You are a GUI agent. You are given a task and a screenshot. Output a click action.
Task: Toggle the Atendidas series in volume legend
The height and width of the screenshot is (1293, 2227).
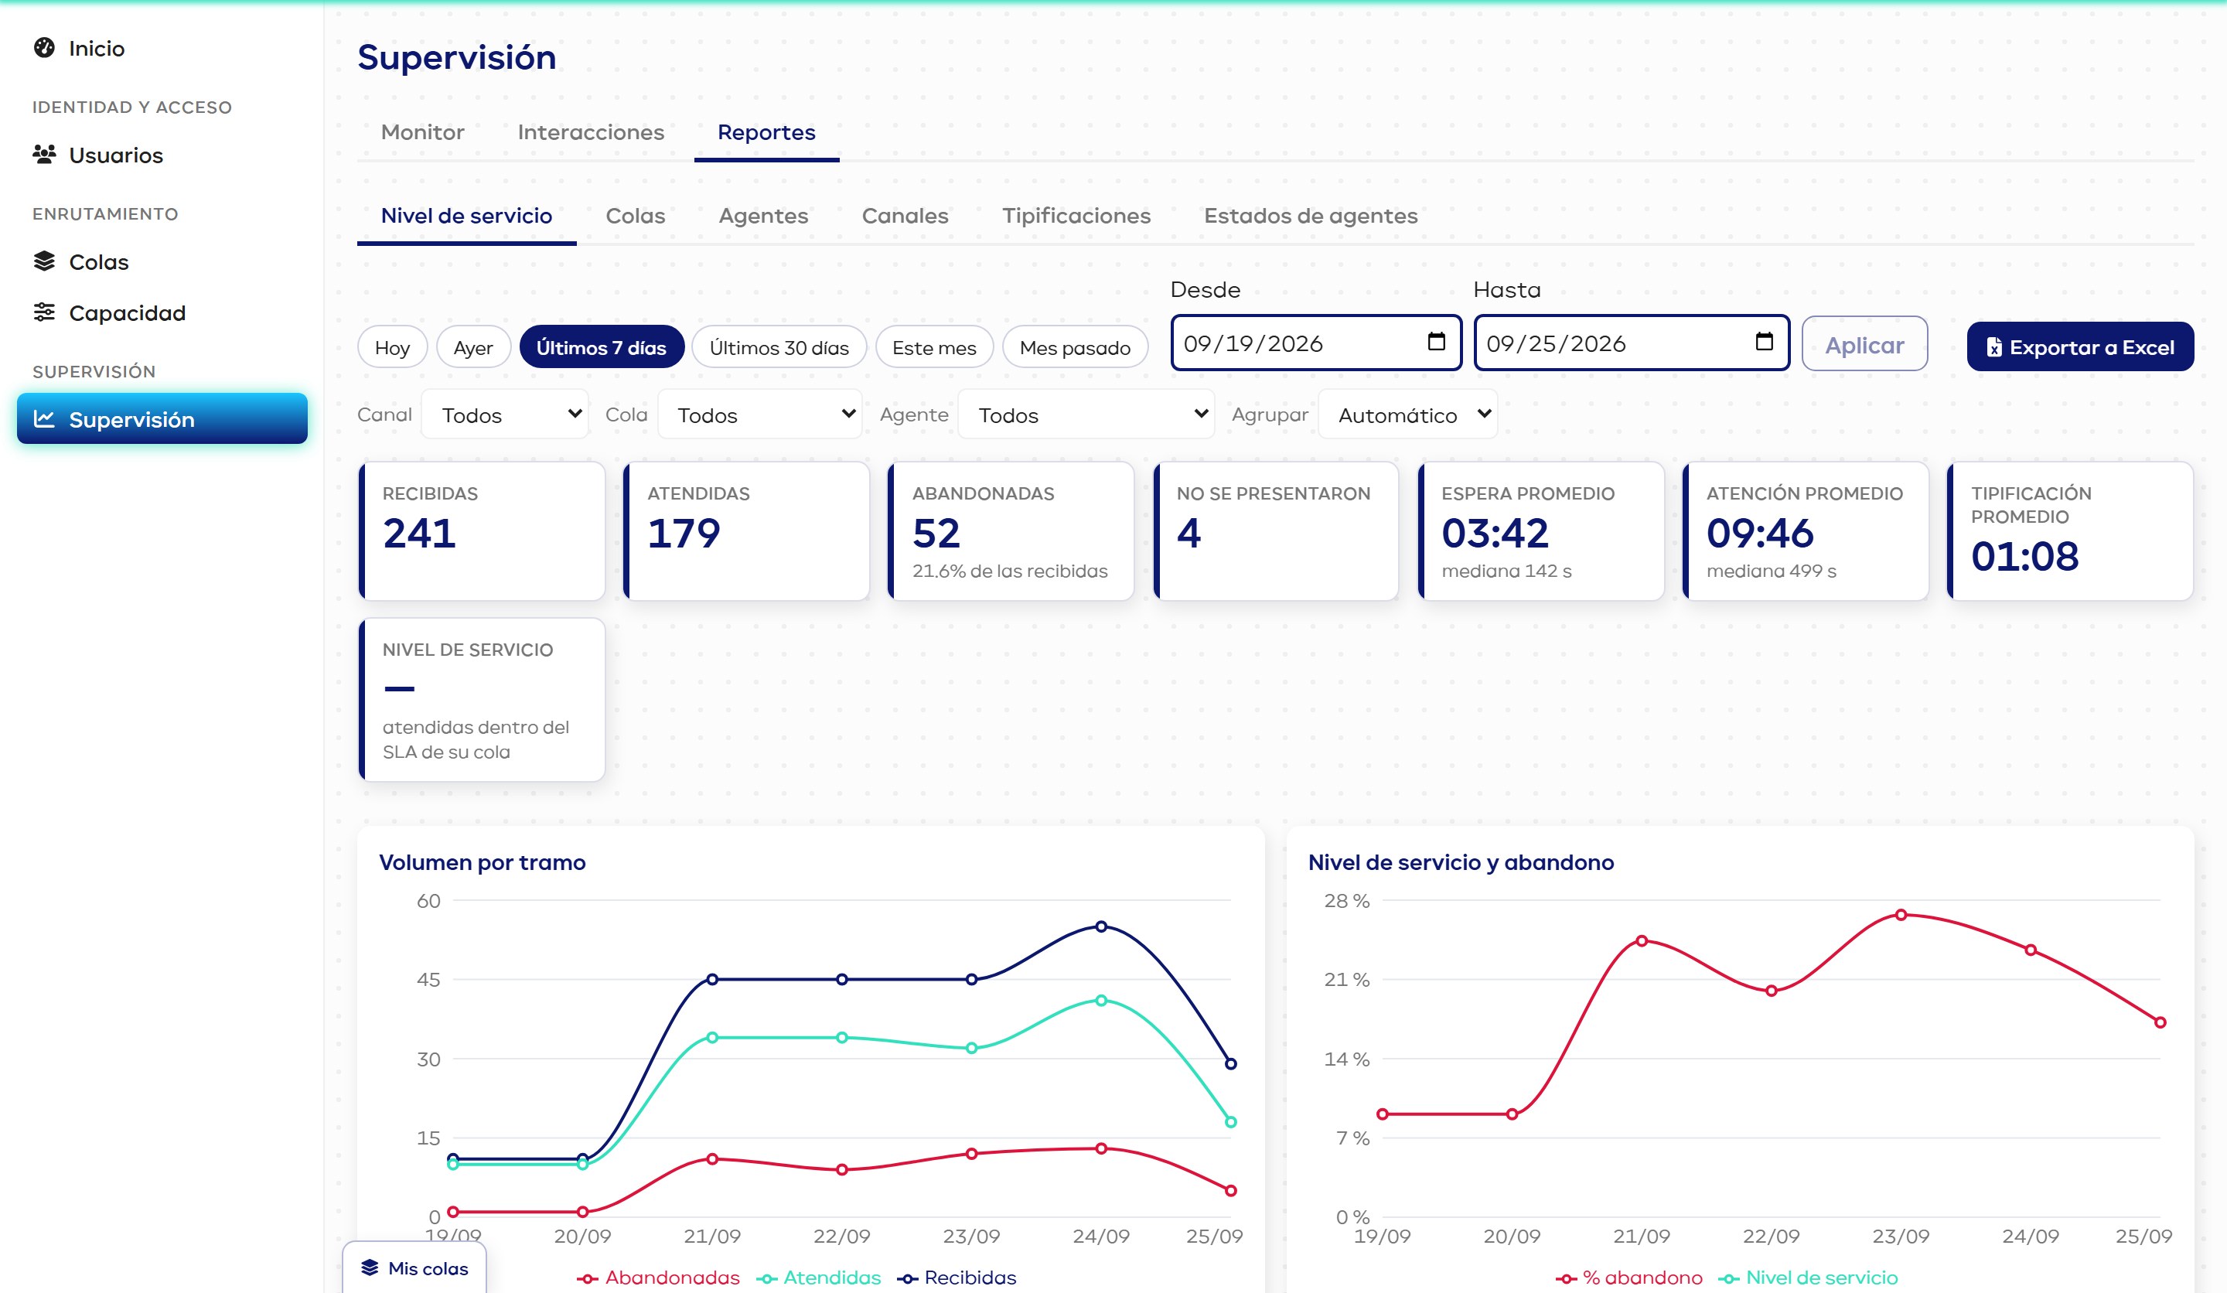818,1278
